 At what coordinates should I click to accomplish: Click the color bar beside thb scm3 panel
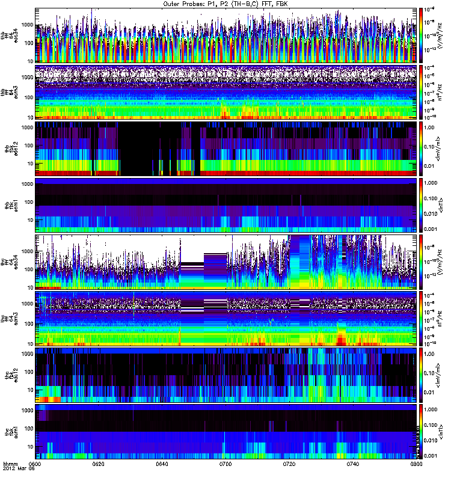[421, 92]
